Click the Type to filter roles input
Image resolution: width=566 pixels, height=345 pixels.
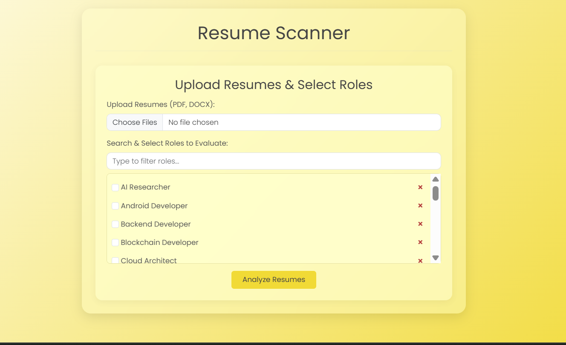274,161
